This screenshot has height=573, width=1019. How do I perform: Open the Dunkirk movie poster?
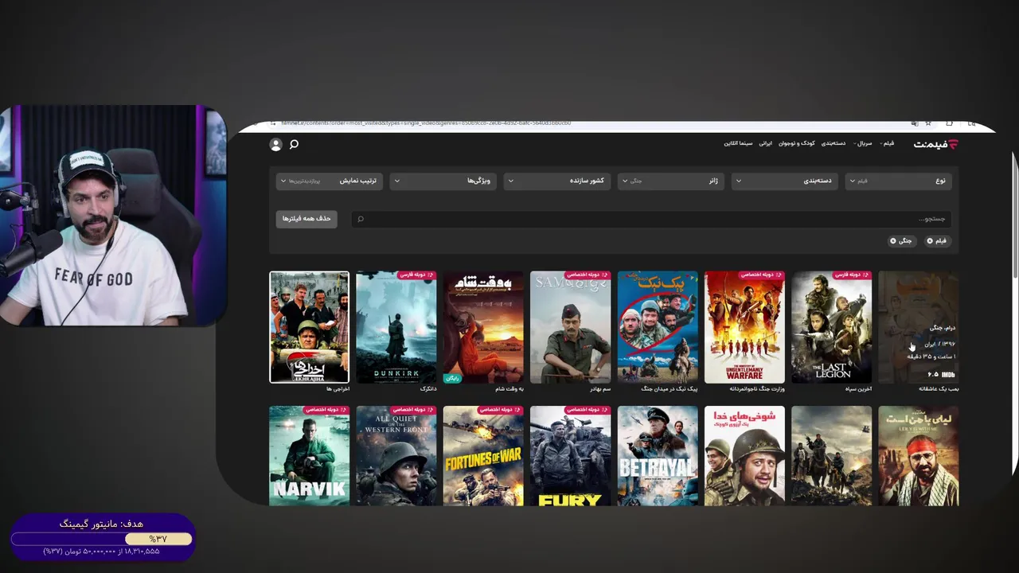click(x=396, y=327)
